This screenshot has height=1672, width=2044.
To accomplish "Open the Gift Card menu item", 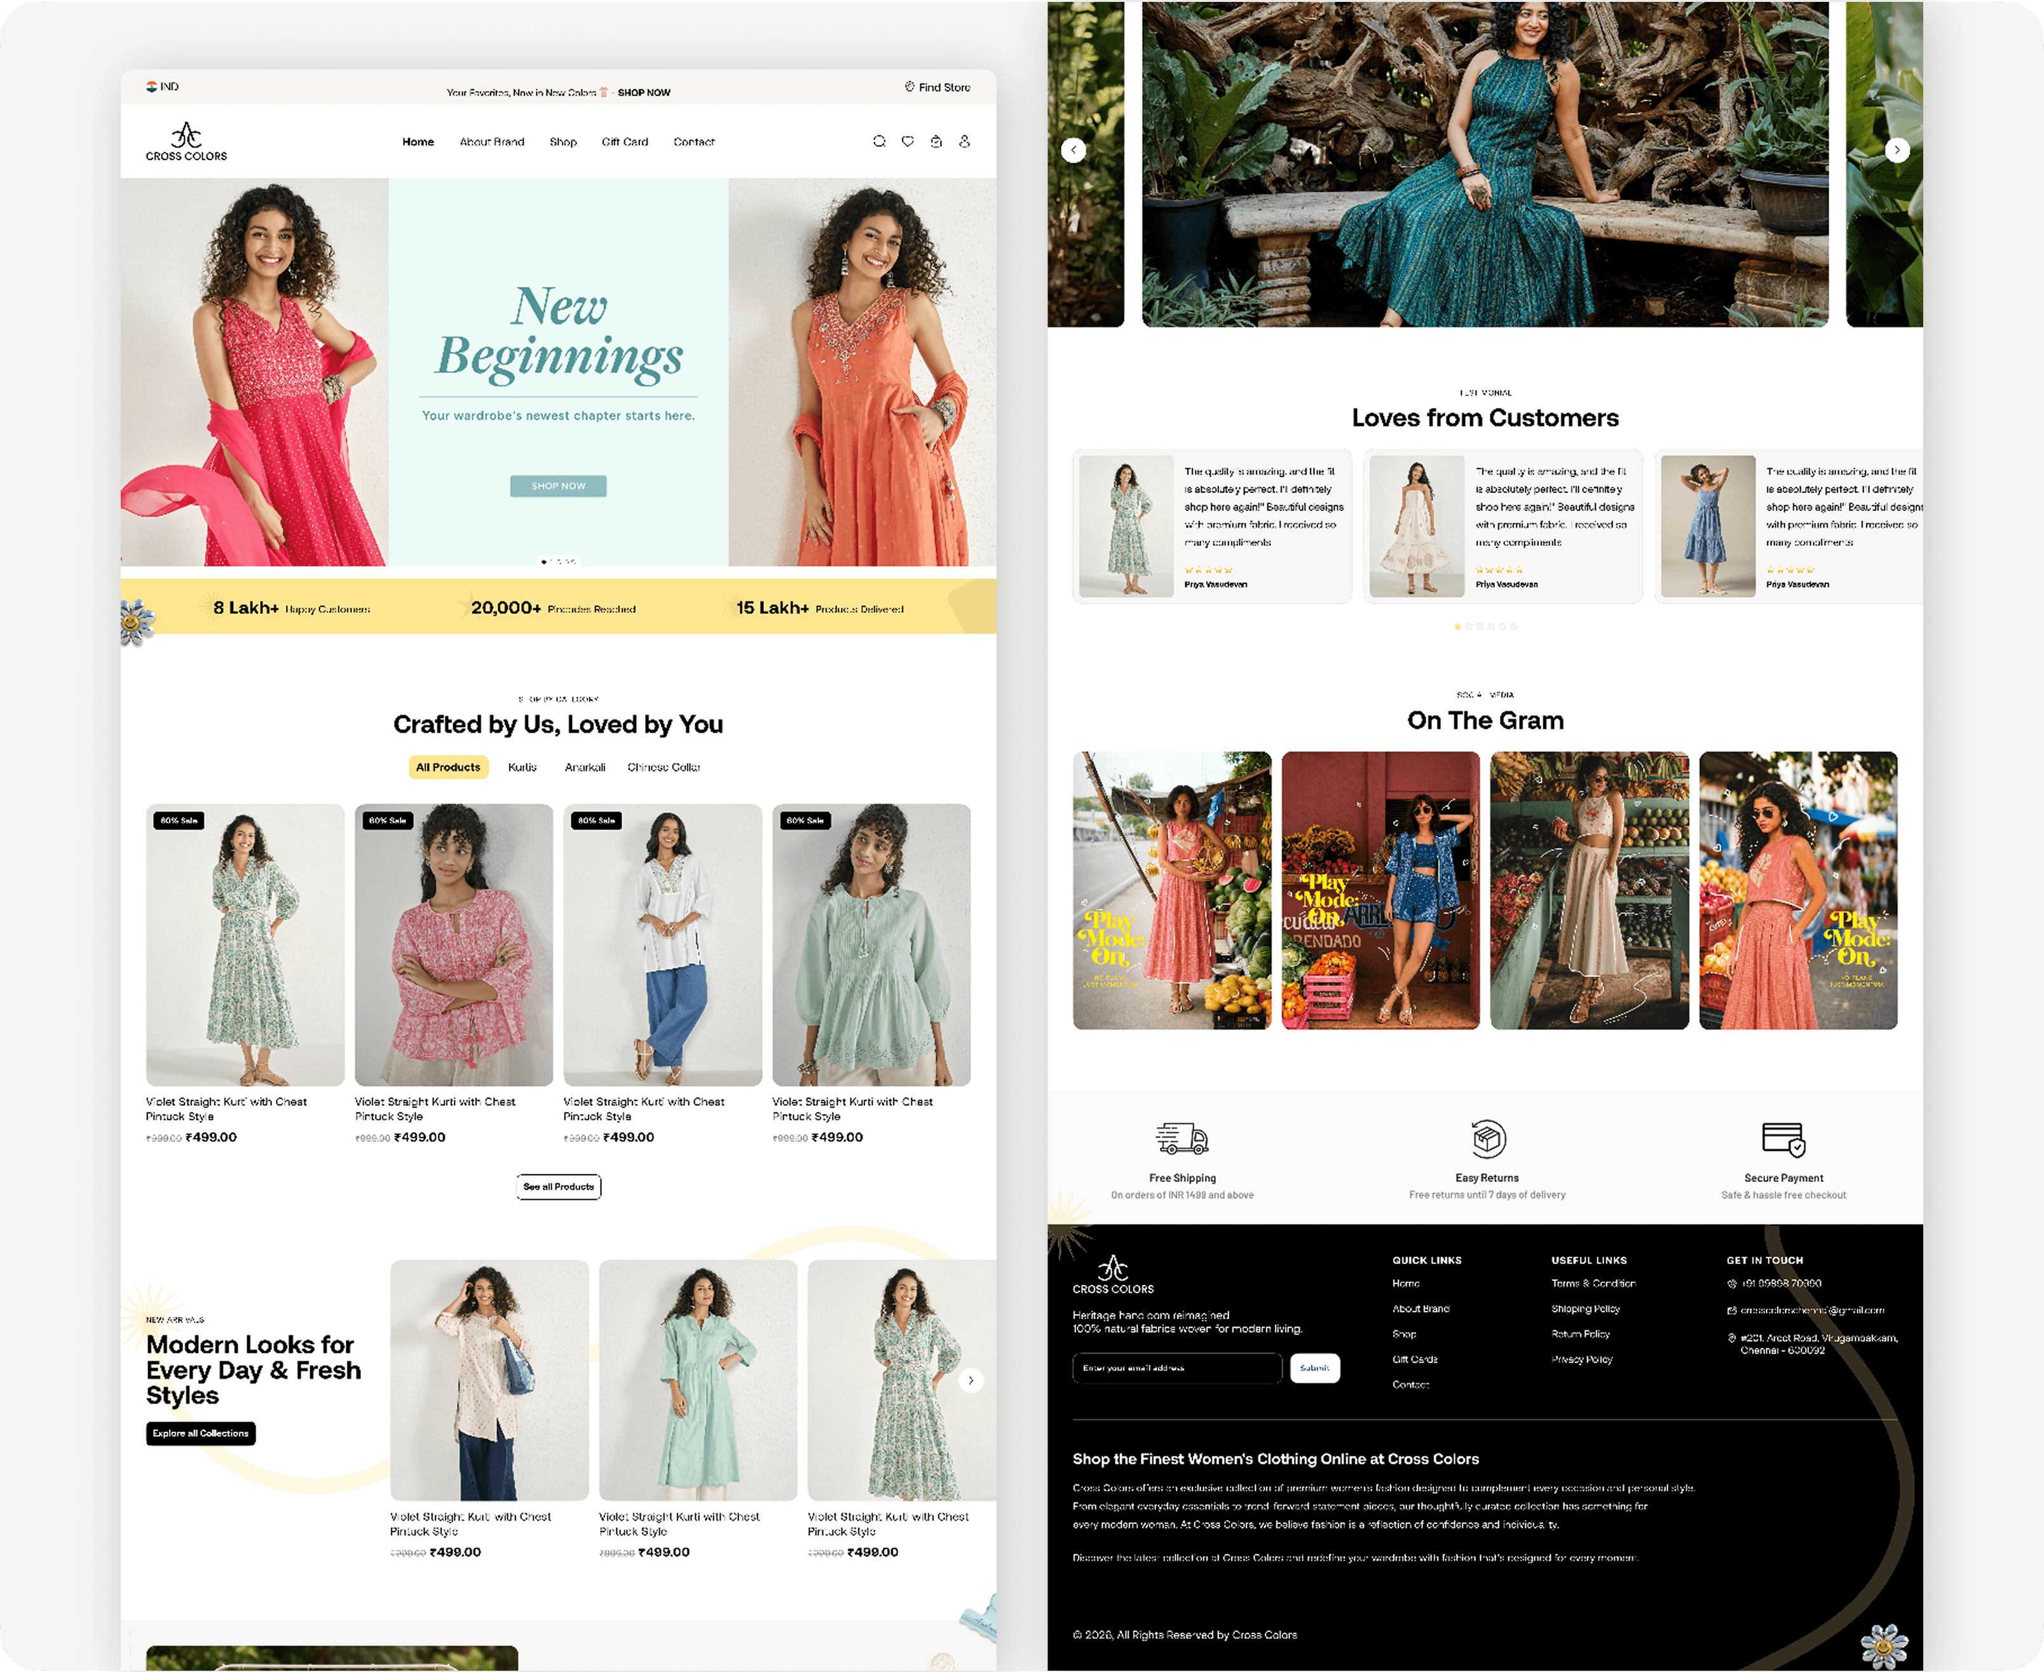I will pyautogui.click(x=625, y=142).
